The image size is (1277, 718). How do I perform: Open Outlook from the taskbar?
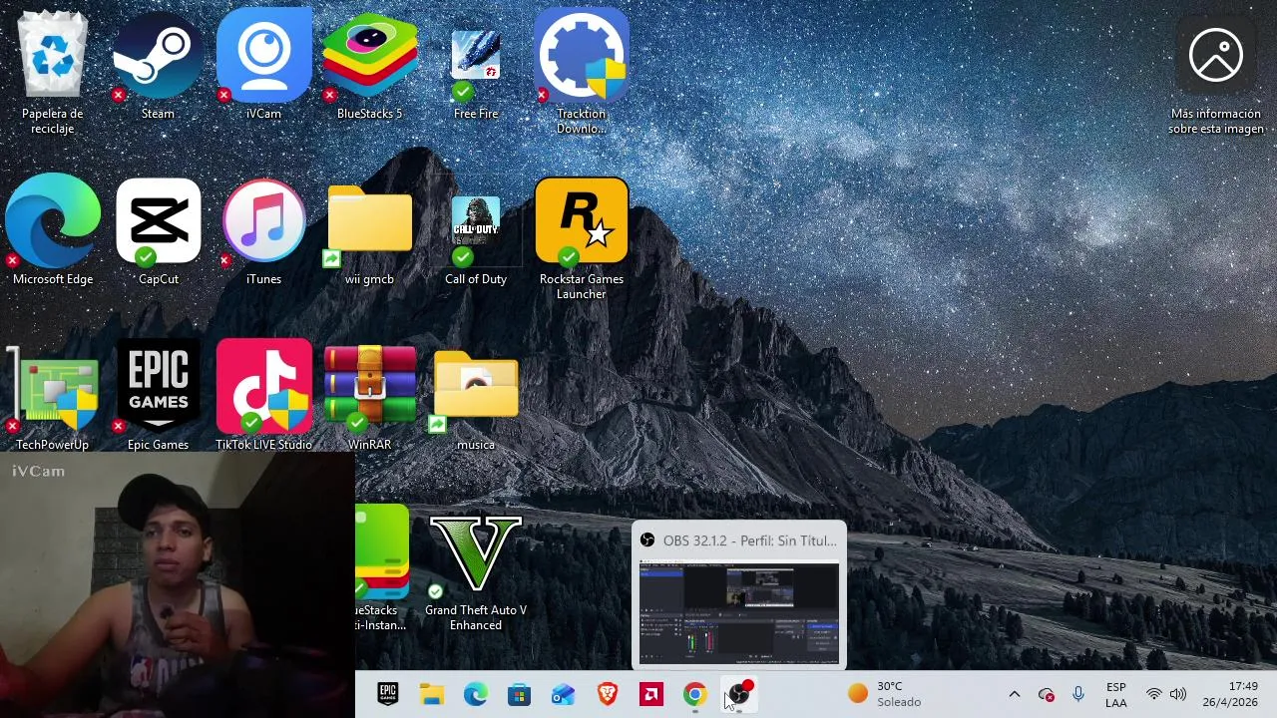click(564, 694)
